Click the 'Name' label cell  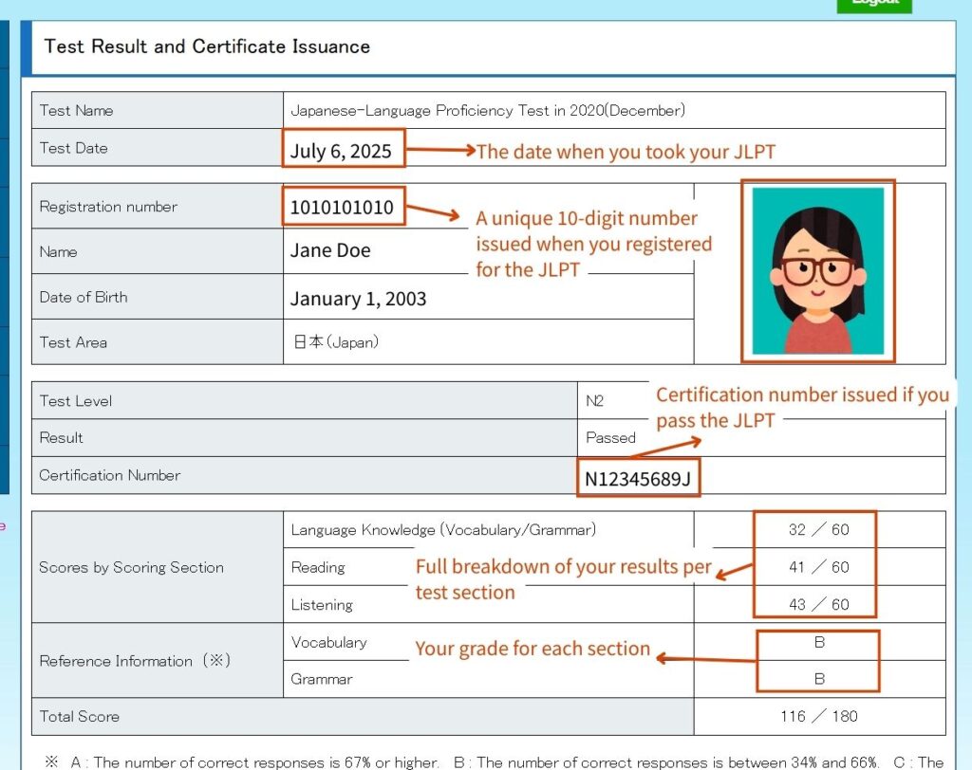pos(158,251)
